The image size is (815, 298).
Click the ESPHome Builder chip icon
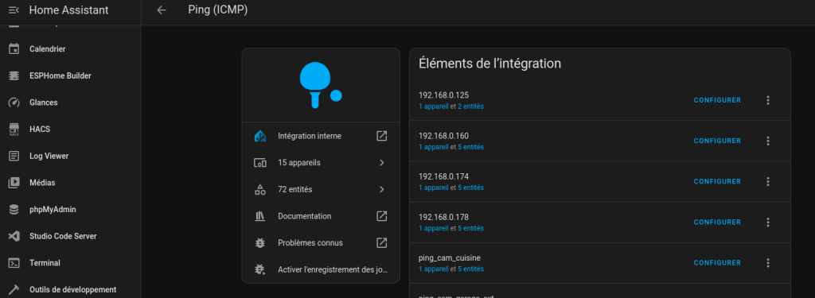(14, 75)
